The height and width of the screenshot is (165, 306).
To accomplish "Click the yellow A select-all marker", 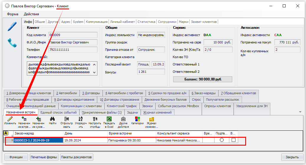I will [x=6, y=133].
